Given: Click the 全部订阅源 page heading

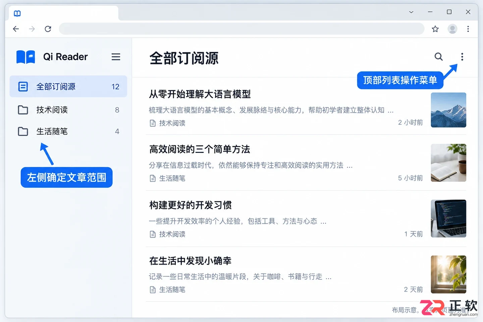Looking at the screenshot, I should pos(184,58).
